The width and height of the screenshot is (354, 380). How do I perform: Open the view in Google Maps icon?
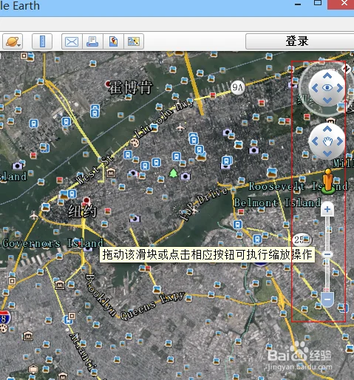(x=113, y=41)
